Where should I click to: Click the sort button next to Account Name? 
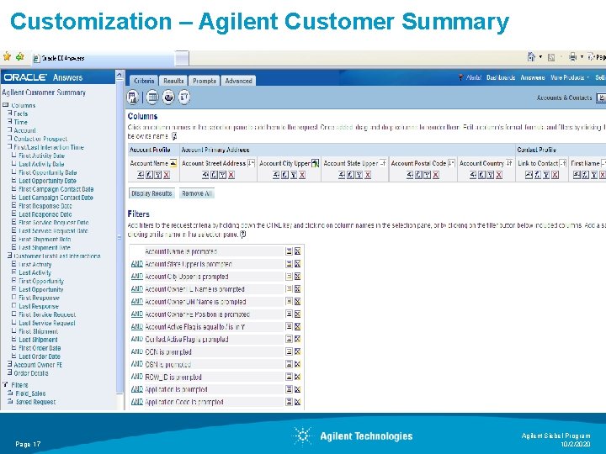click(x=173, y=163)
